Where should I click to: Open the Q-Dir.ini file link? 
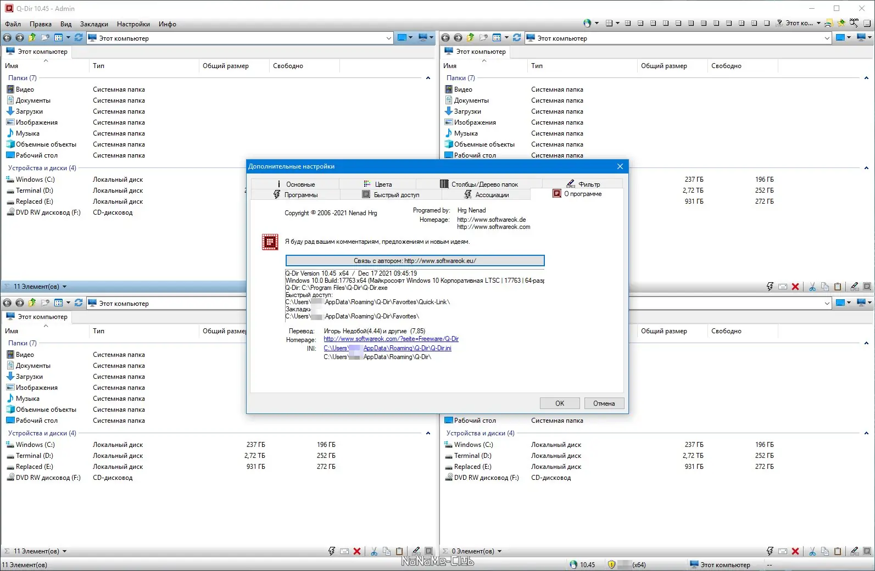[387, 348]
